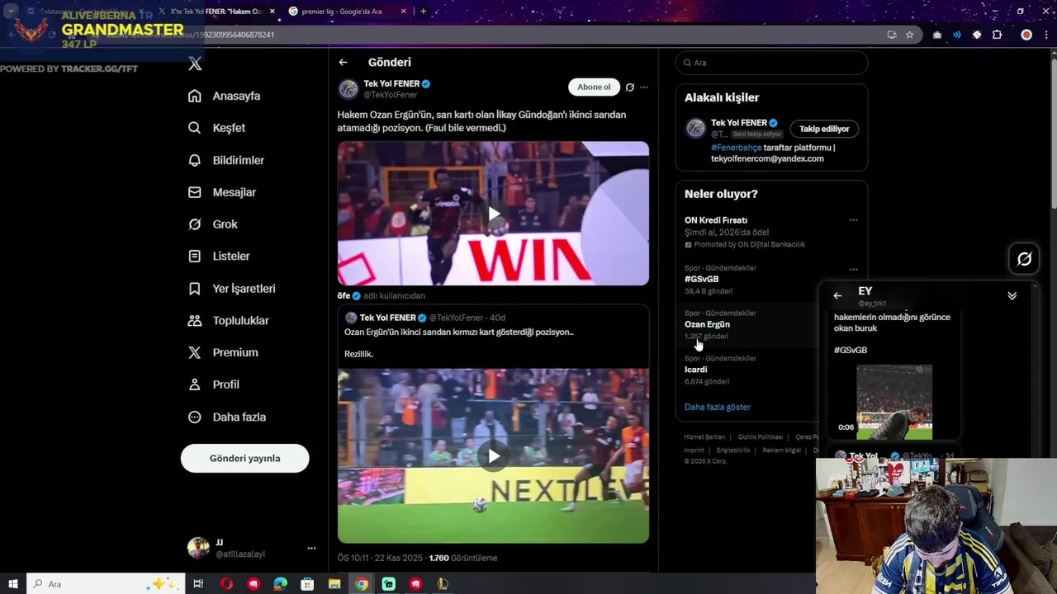Image resolution: width=1057 pixels, height=594 pixels.
Task: Expand the Daha fazla menu
Action: point(226,417)
